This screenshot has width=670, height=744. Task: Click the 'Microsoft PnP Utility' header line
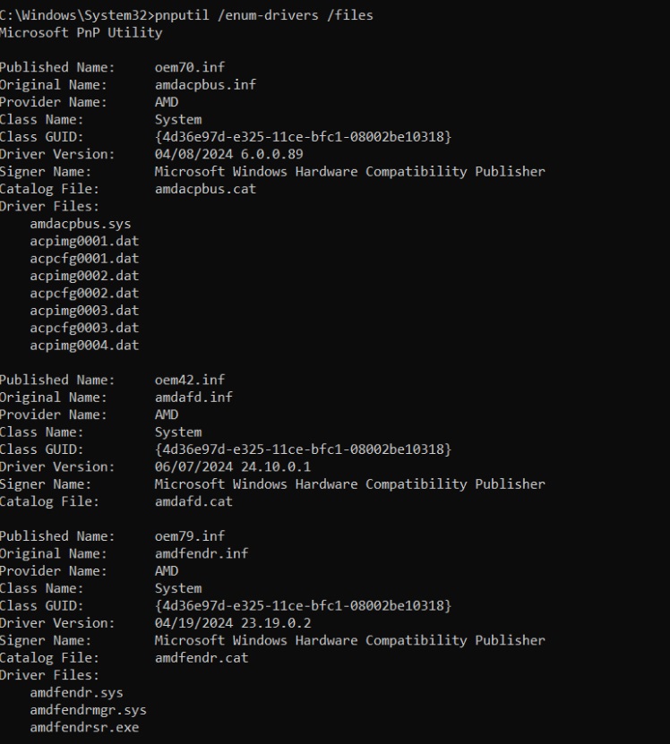tap(82, 33)
